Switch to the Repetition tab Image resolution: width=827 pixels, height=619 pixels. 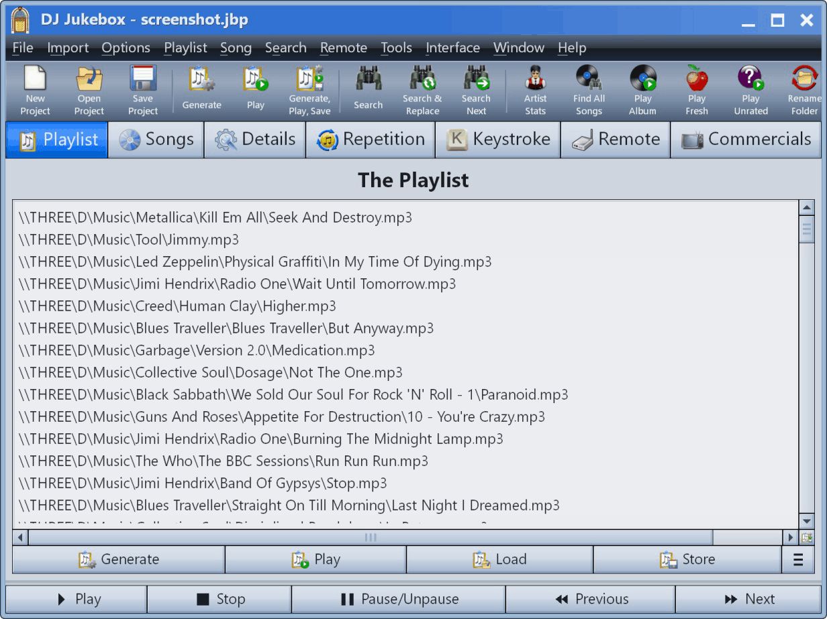371,139
